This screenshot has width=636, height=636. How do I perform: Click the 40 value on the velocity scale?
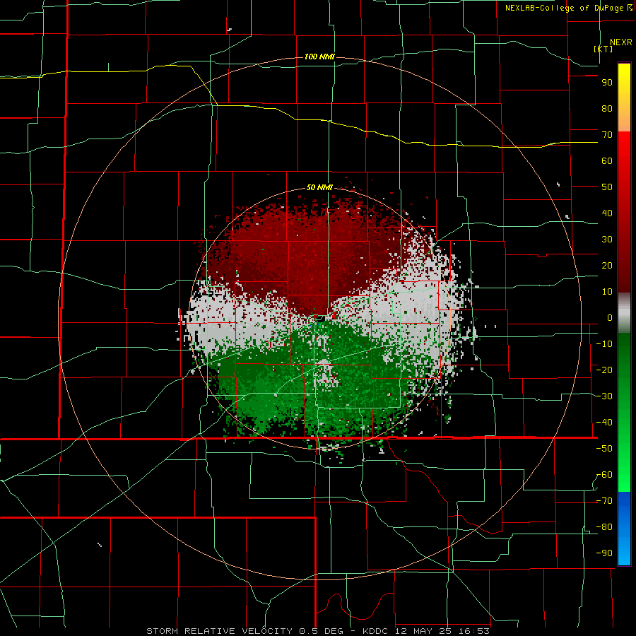coord(607,213)
